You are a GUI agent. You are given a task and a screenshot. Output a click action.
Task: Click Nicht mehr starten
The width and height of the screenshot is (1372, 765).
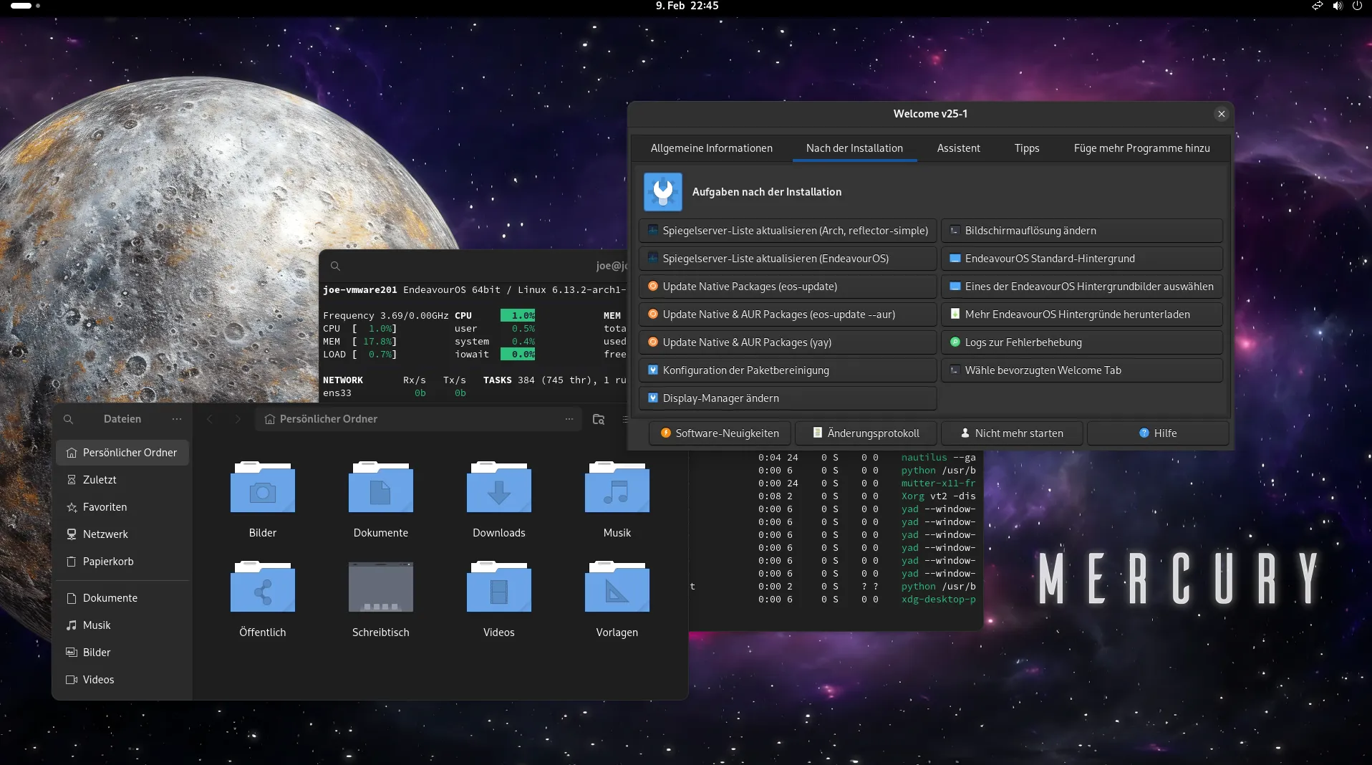tap(1012, 433)
